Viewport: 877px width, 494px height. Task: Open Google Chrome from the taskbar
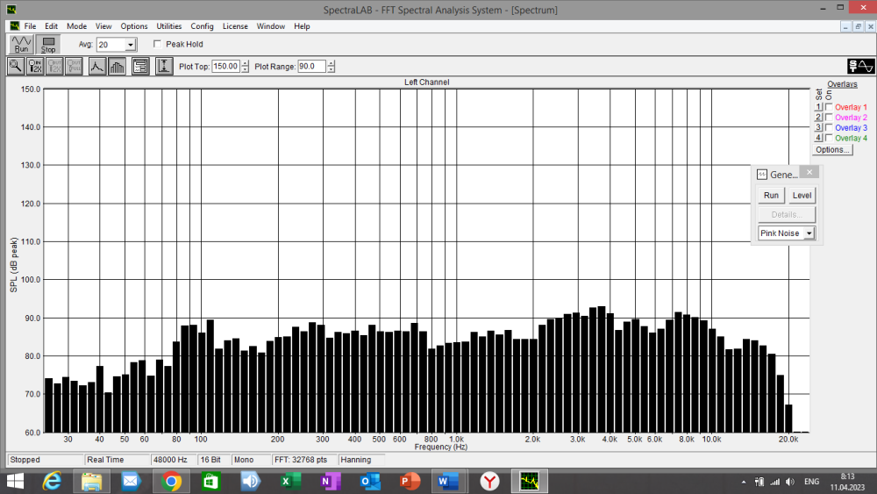pos(171,481)
